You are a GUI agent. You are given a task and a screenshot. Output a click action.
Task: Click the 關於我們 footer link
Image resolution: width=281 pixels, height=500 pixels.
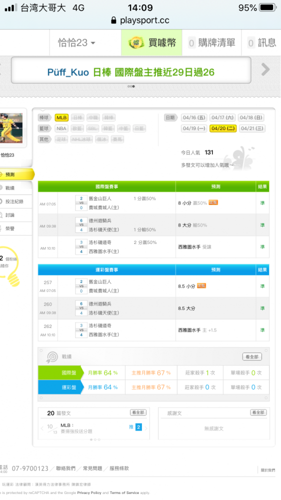(268, 470)
